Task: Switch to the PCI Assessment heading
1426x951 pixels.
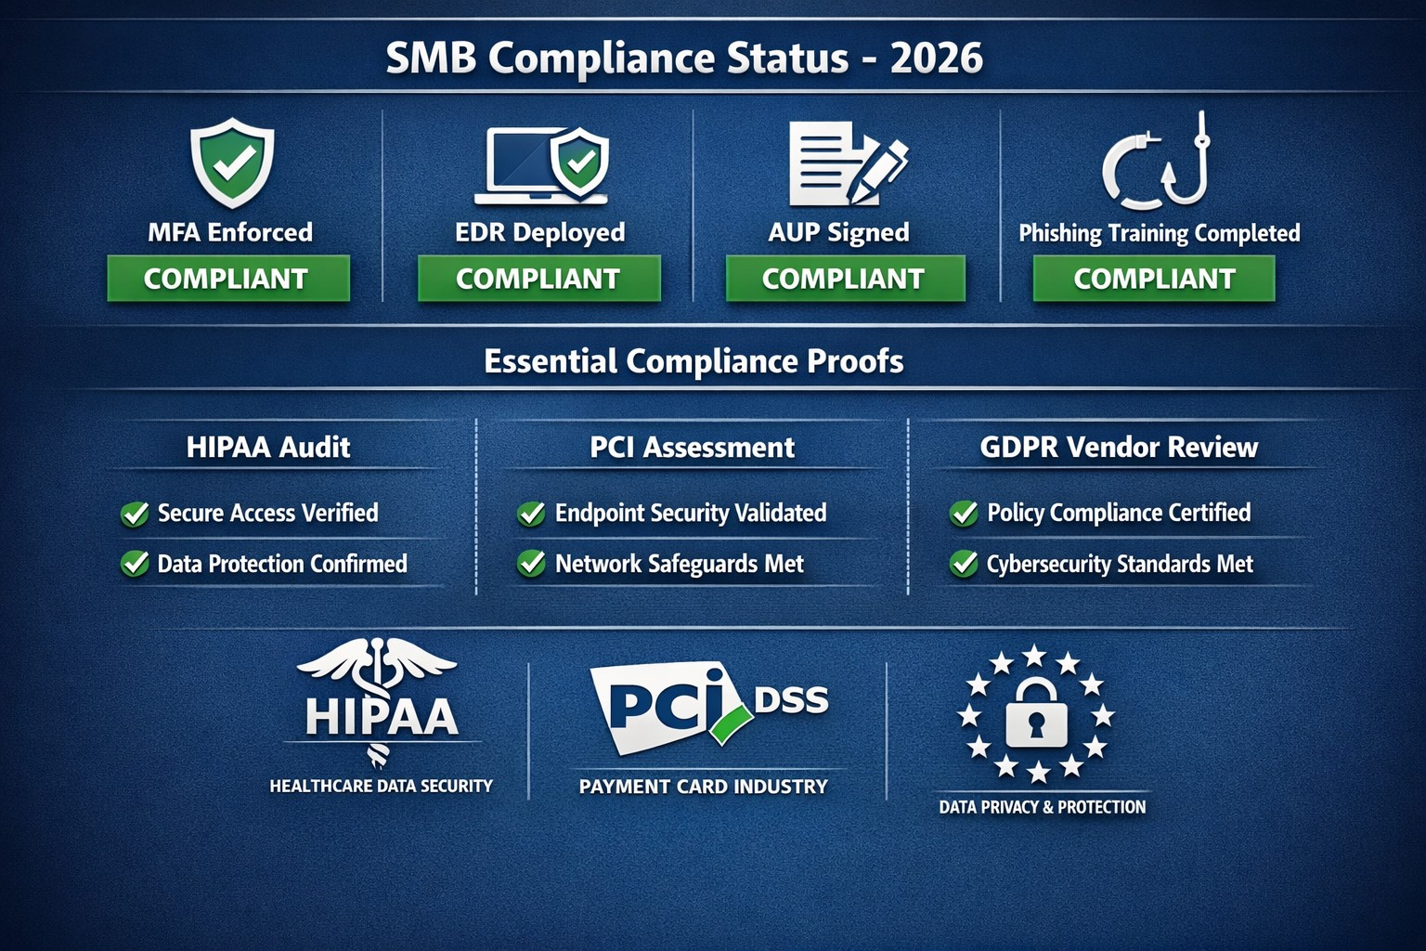Action: pyautogui.click(x=693, y=448)
